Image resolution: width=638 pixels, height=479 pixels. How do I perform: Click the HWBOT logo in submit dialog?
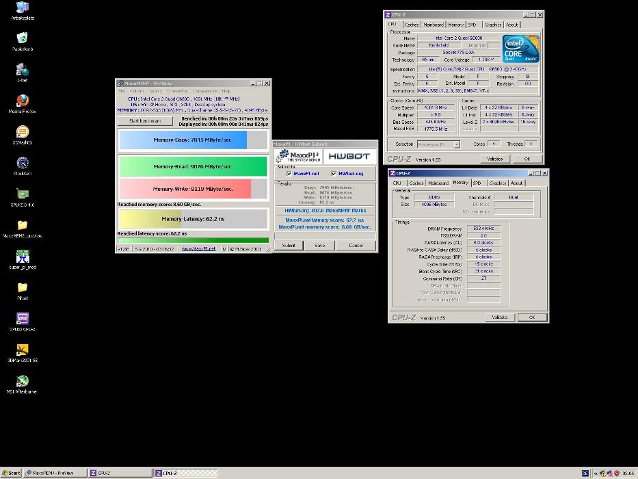point(349,156)
